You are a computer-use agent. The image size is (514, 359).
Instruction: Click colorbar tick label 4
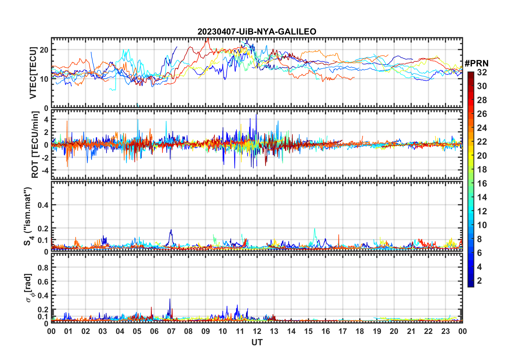[479, 267]
